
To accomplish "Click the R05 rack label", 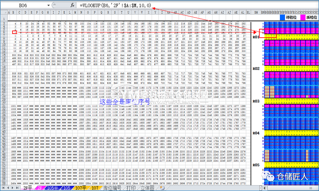I will [x=256, y=165].
